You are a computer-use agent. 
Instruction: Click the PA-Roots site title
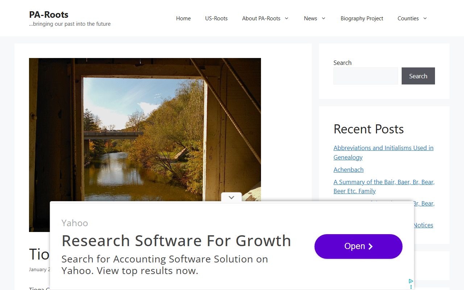pos(49,14)
